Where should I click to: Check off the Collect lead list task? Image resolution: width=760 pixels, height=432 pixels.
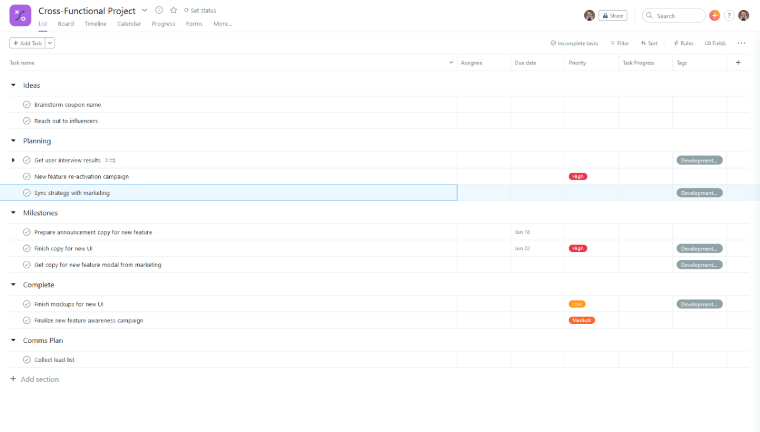click(x=27, y=360)
